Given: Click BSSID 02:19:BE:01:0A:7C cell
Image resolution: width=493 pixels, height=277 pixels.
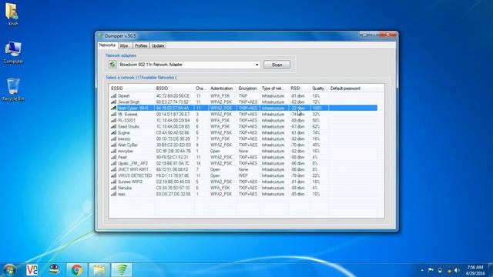Looking at the screenshot, I should pos(173,163).
